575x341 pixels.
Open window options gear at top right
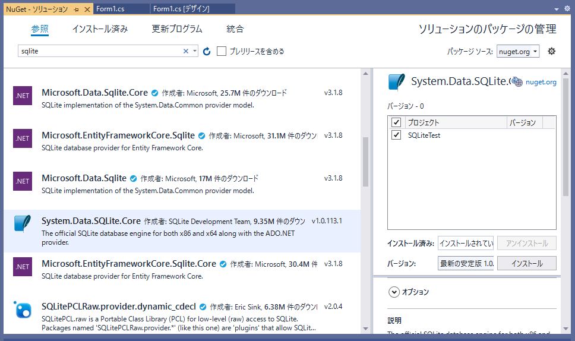pyautogui.click(x=567, y=9)
